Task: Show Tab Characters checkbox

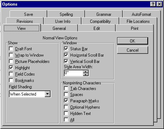Action: click(66, 88)
